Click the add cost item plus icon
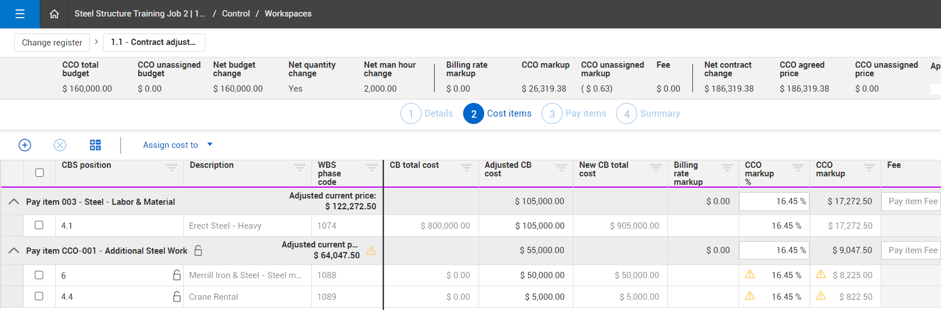 coord(25,145)
